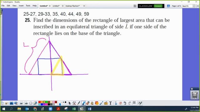
Task: Open Word from the taskbar
Action: click(x=90, y=109)
